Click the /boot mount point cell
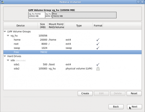The width and height of the screenshot is (145, 112). click(x=52, y=64)
